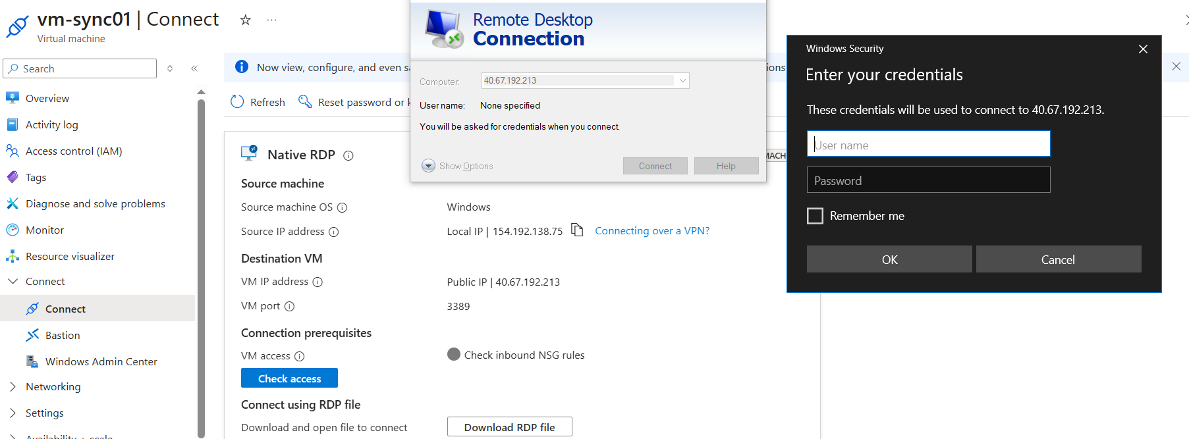Click the VM port value 3389

click(x=458, y=307)
